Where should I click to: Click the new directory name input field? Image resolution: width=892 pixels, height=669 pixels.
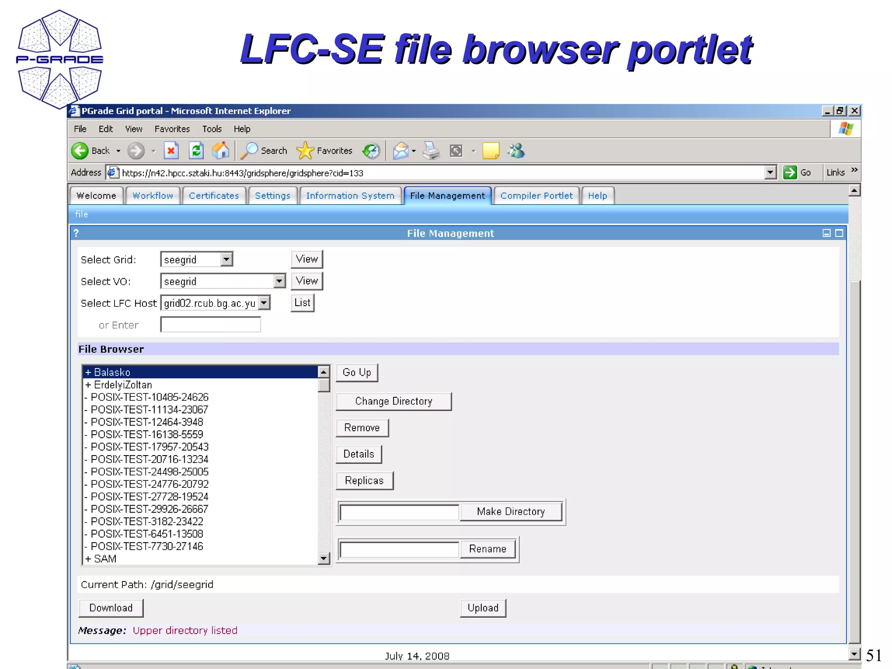tap(399, 512)
